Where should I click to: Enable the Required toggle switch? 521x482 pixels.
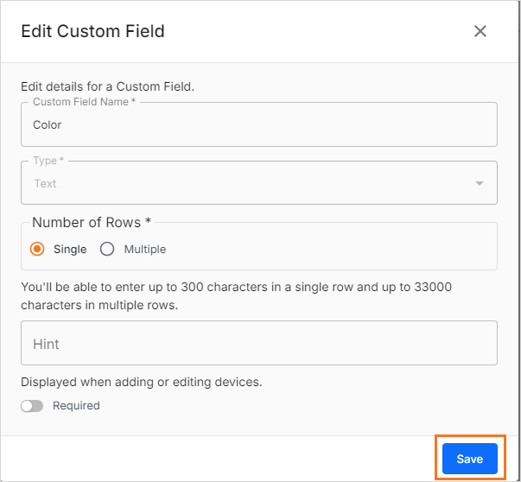coord(32,405)
